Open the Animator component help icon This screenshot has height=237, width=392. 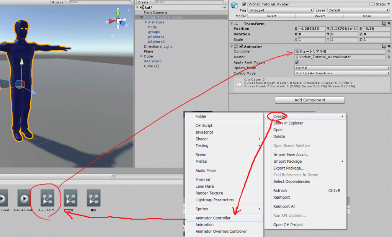pos(384,46)
